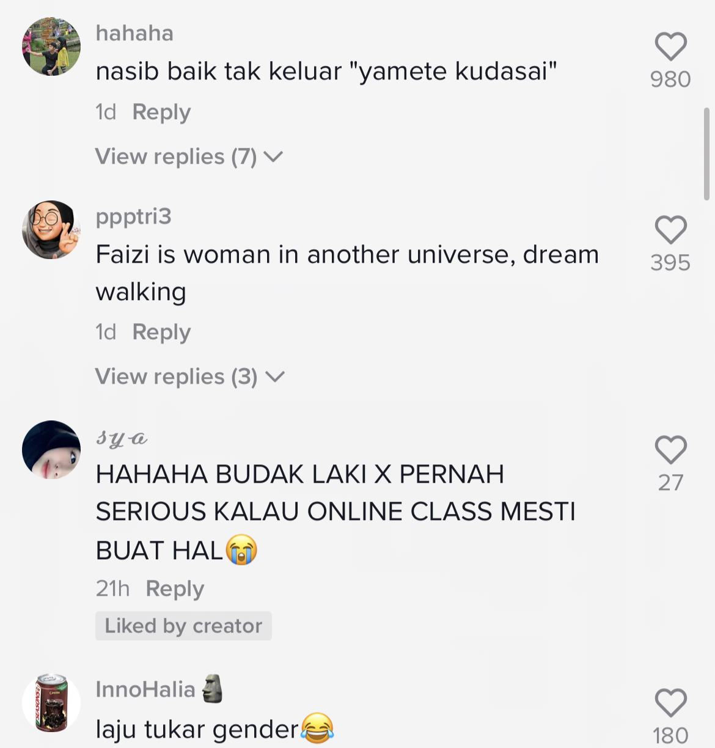Click the 980 likes count
This screenshot has height=748, width=715.
click(x=670, y=79)
